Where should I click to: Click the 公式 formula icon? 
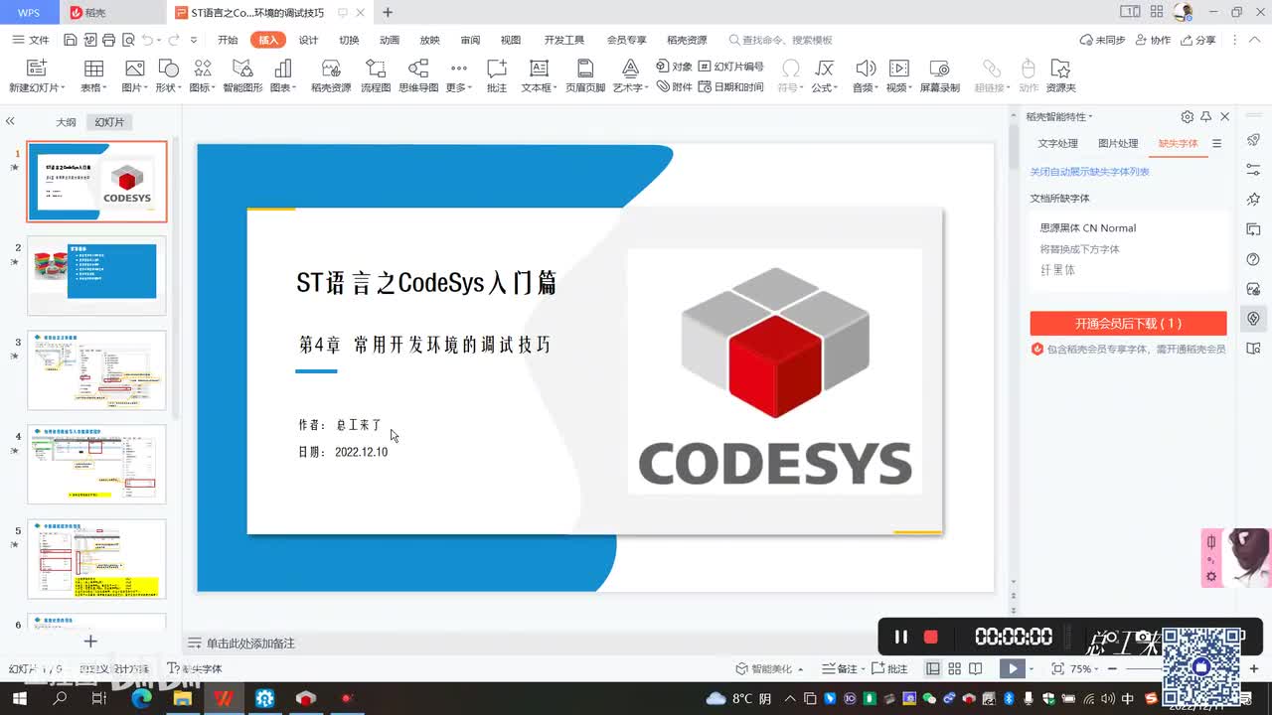(824, 69)
